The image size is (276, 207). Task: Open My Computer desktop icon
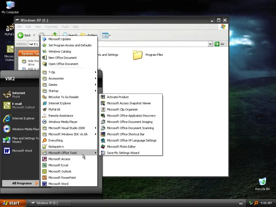click(10, 7)
